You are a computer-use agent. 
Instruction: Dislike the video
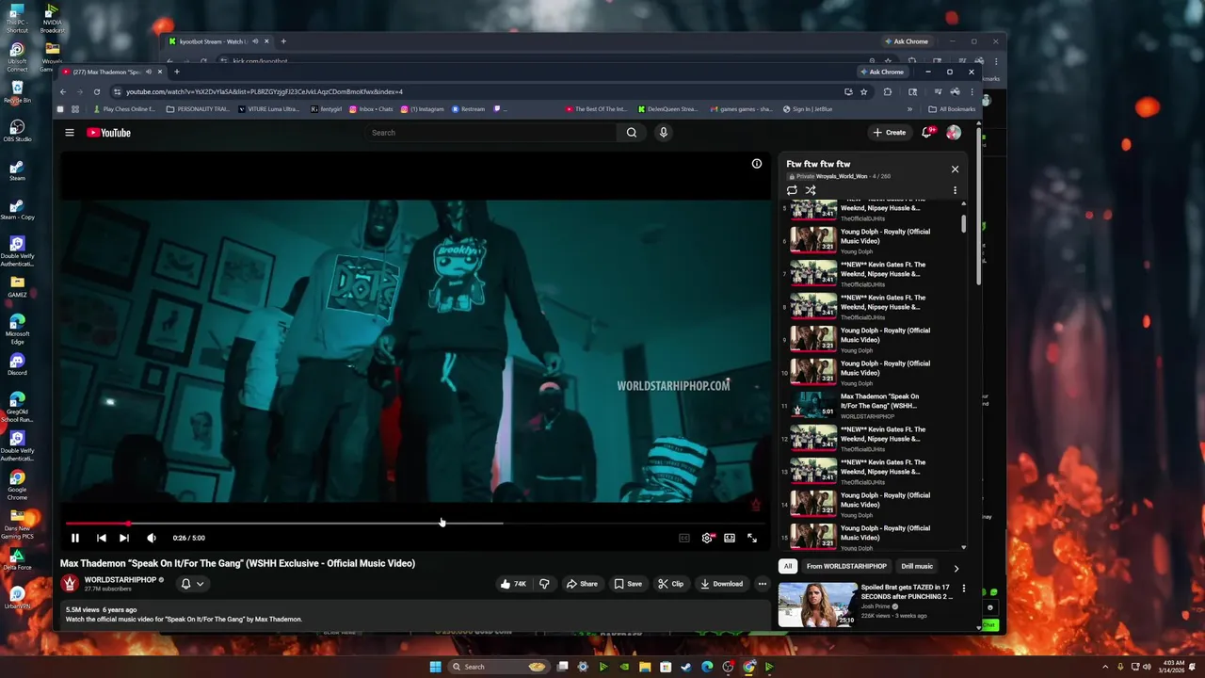click(x=544, y=584)
